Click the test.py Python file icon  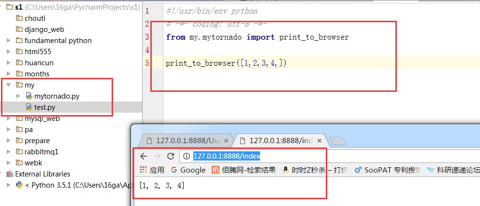29,107
